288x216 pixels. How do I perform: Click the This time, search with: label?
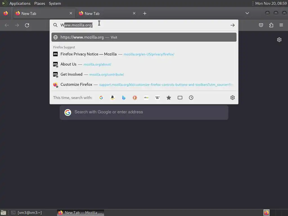[73, 98]
